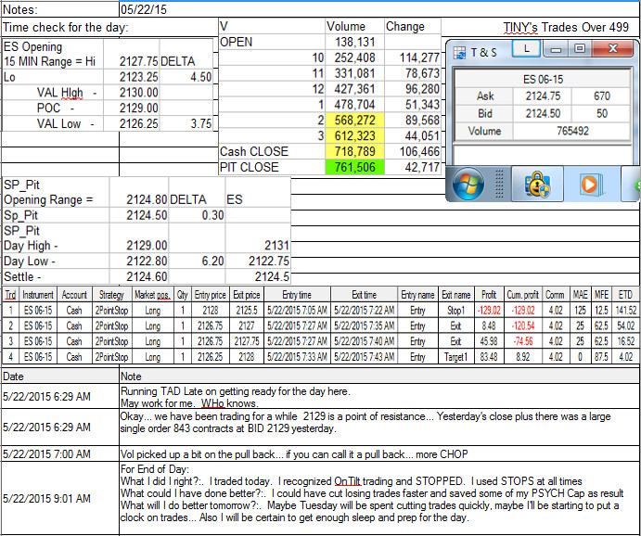Screen dimensions: 641x536
Task: Click the Windows Start orb
Action: [x=468, y=184]
